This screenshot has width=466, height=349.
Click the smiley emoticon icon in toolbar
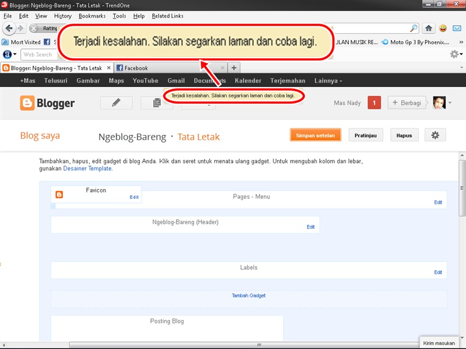point(443,28)
